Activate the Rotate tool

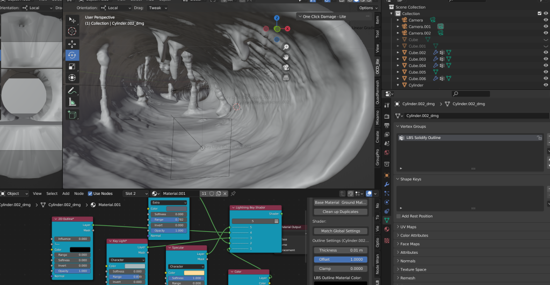(x=72, y=55)
